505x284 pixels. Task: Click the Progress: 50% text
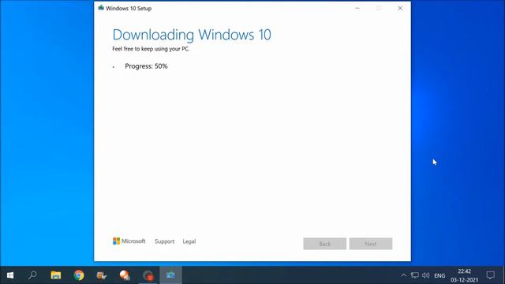coord(146,66)
